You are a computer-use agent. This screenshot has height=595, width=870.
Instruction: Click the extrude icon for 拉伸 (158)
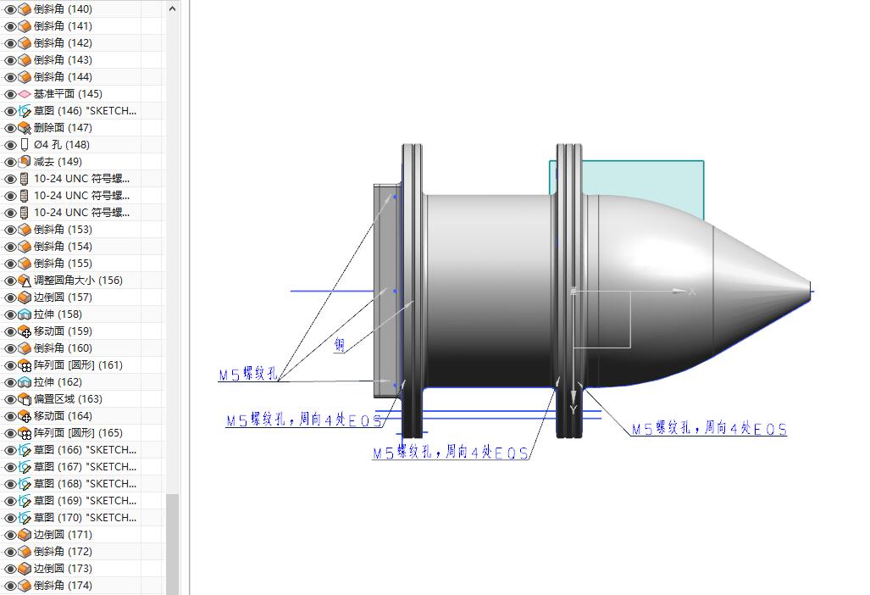pos(25,314)
